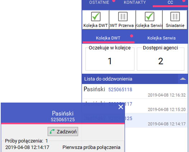Select the highlighted callback entry dated 12:14:17

pos(156,120)
